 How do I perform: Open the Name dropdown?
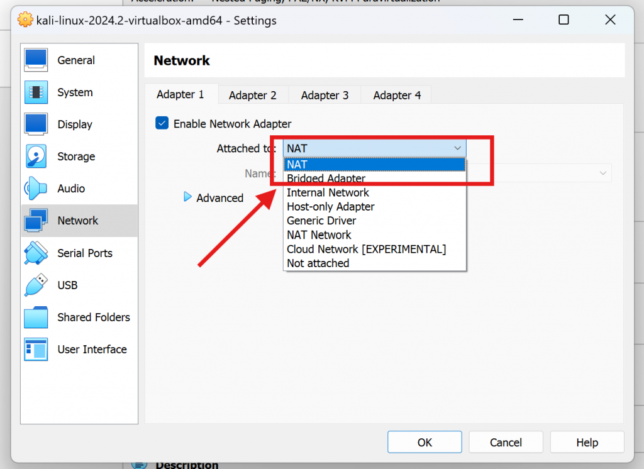click(603, 173)
